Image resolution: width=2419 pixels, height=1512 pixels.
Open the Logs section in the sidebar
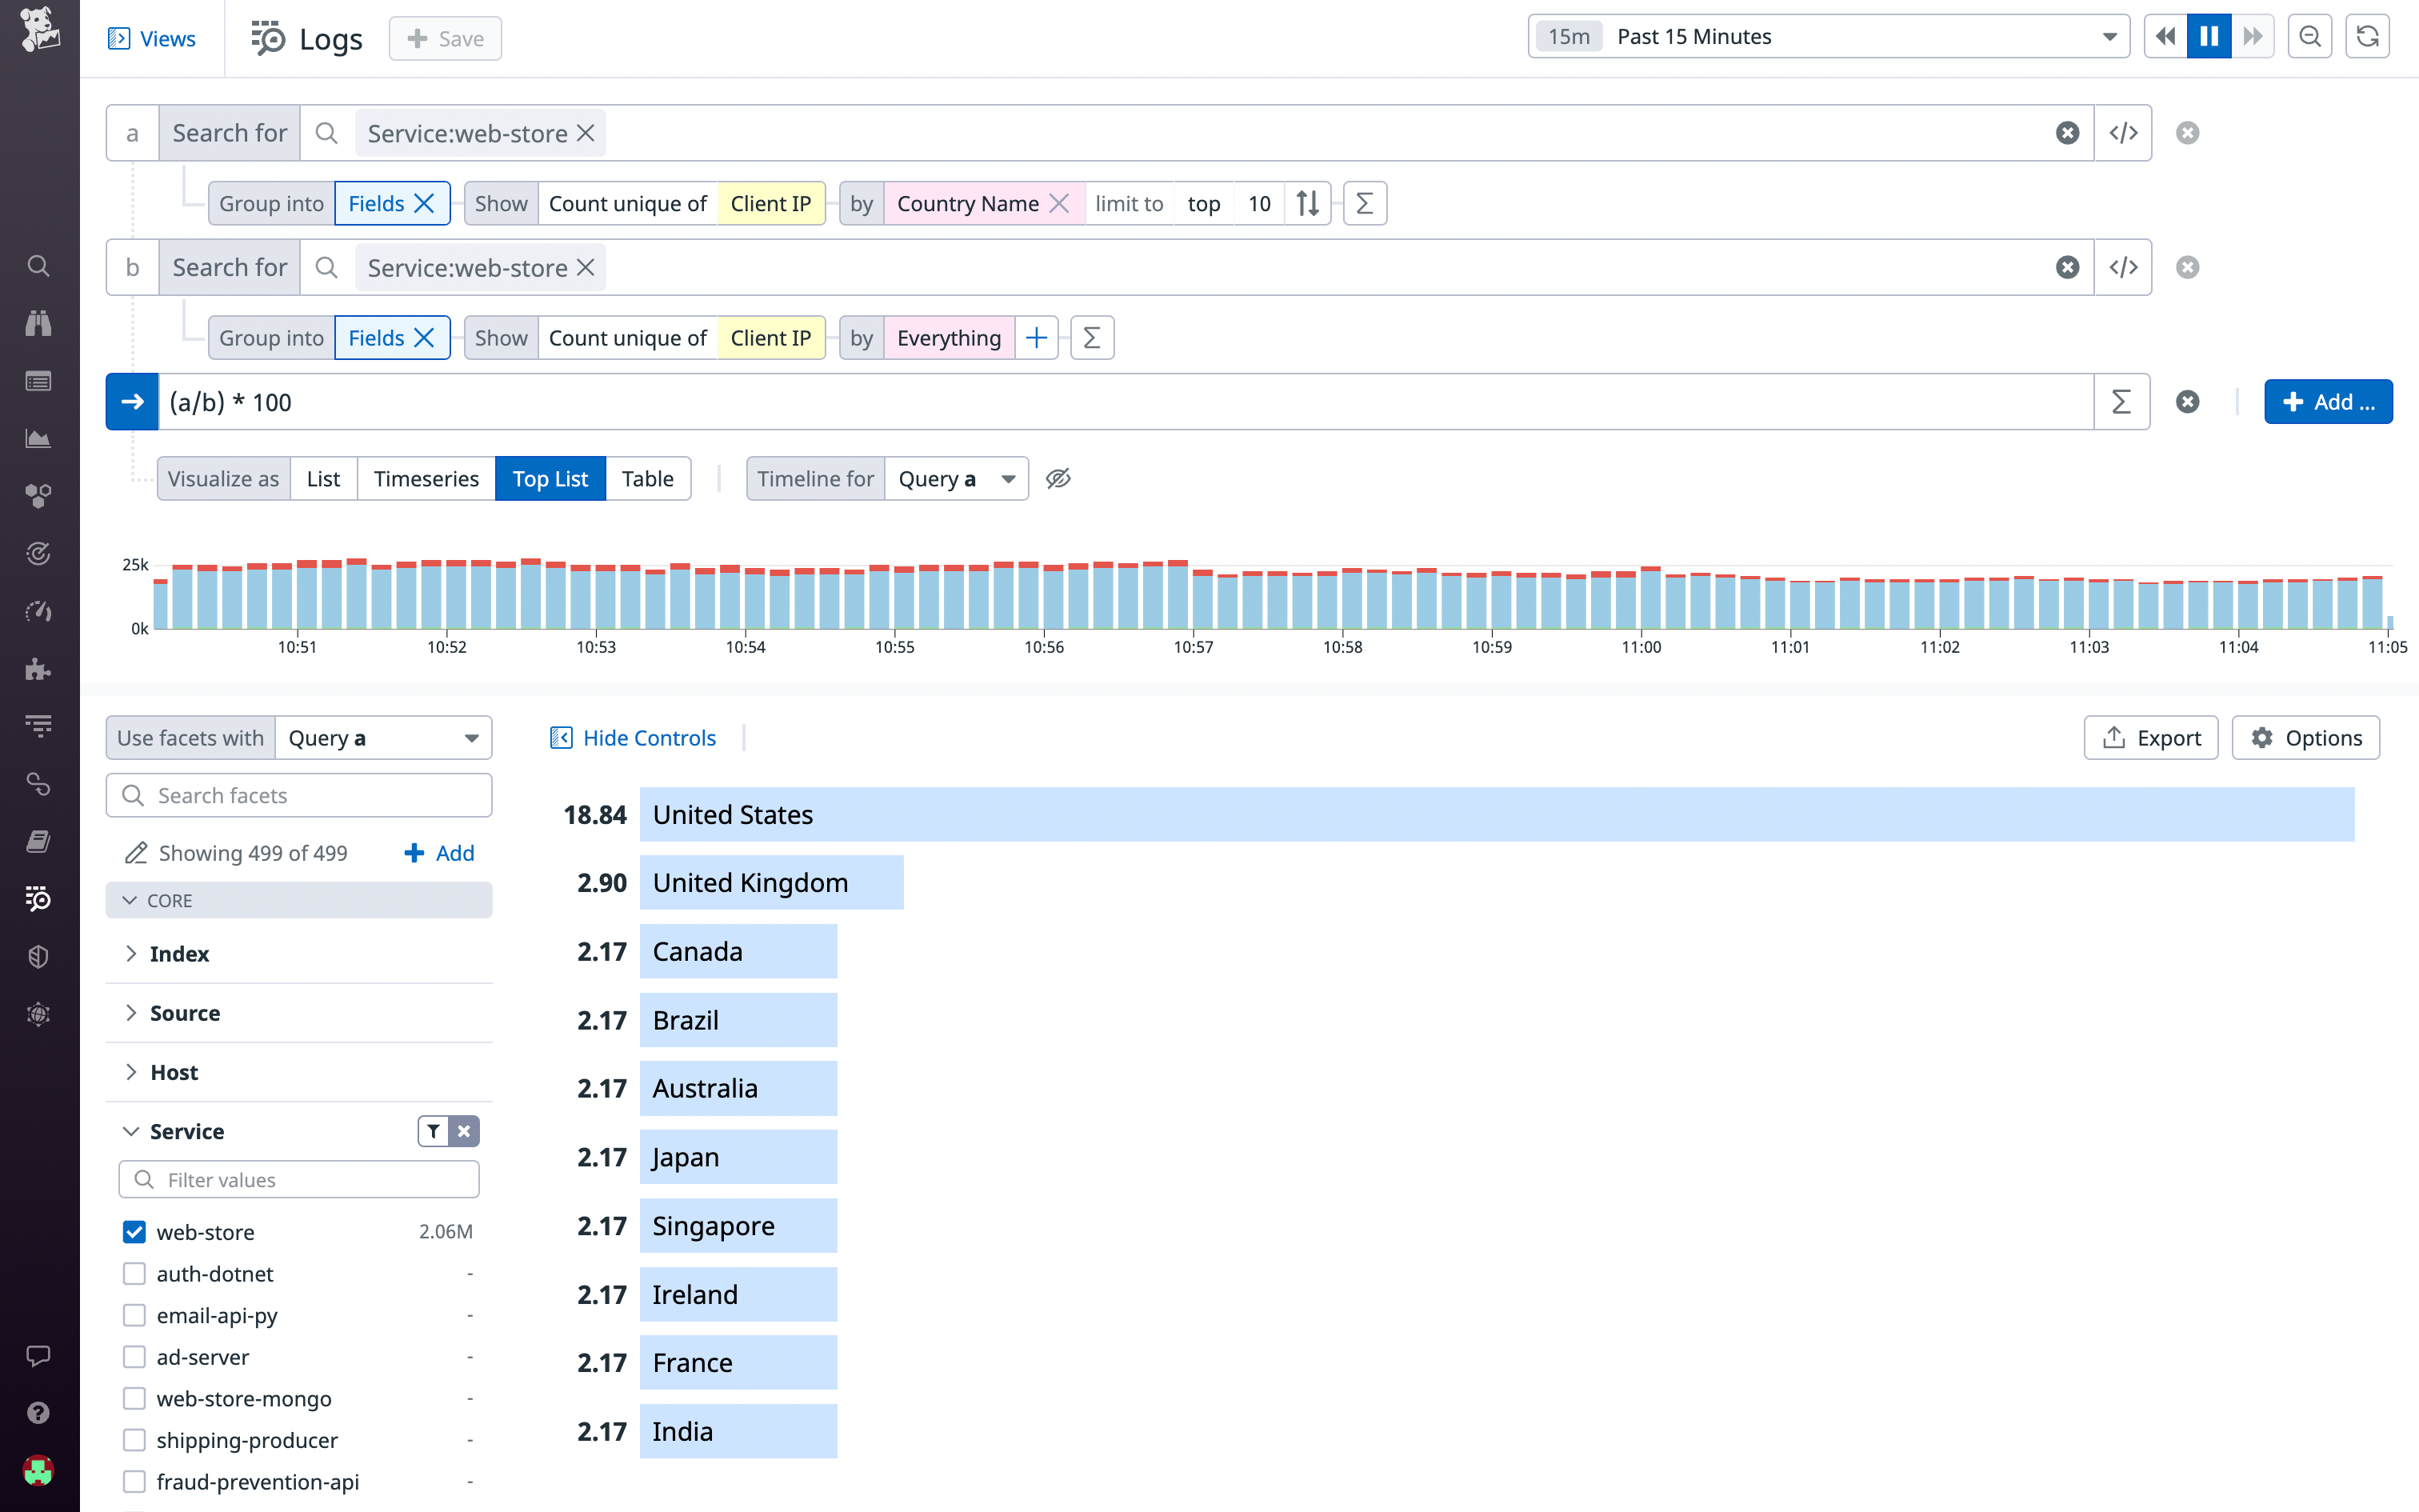(x=38, y=899)
